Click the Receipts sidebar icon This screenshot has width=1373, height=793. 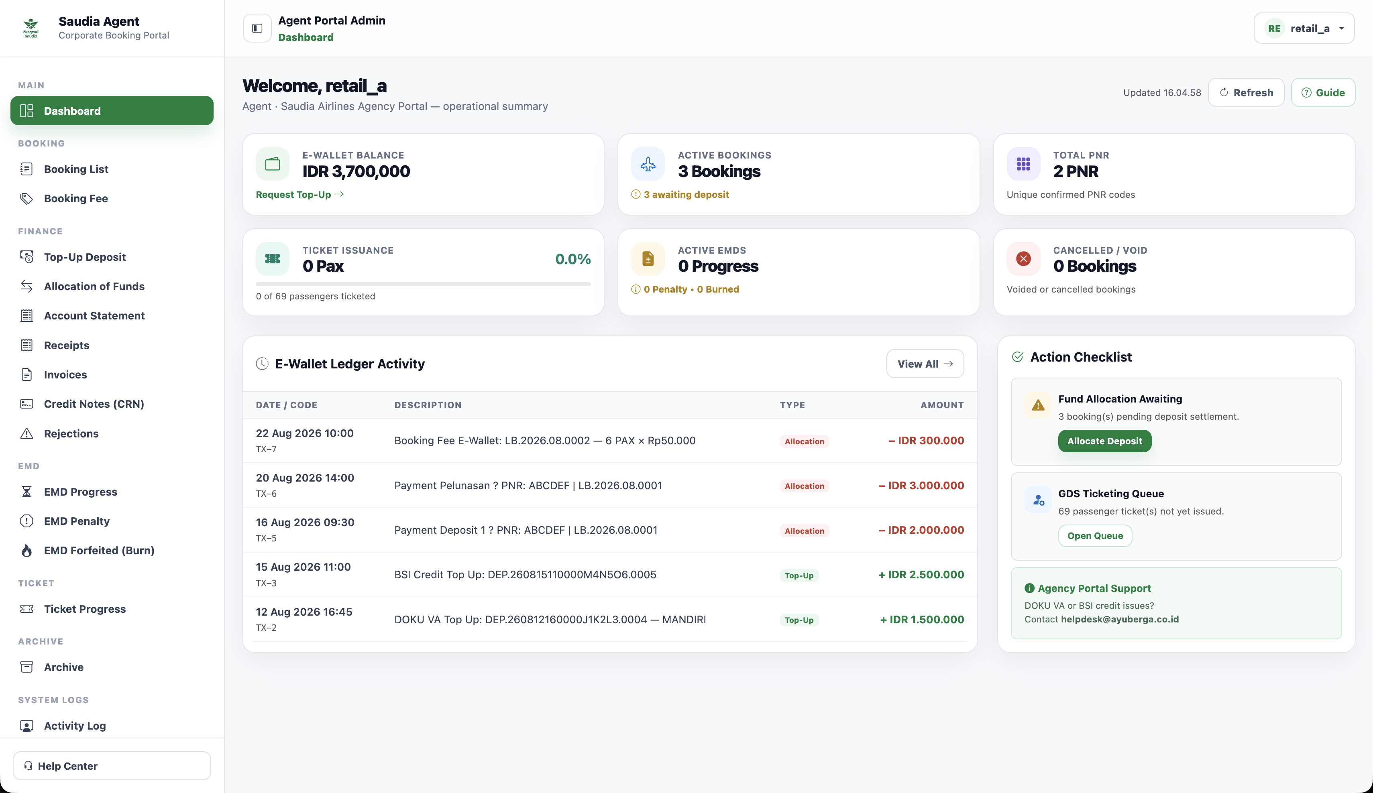tap(26, 345)
